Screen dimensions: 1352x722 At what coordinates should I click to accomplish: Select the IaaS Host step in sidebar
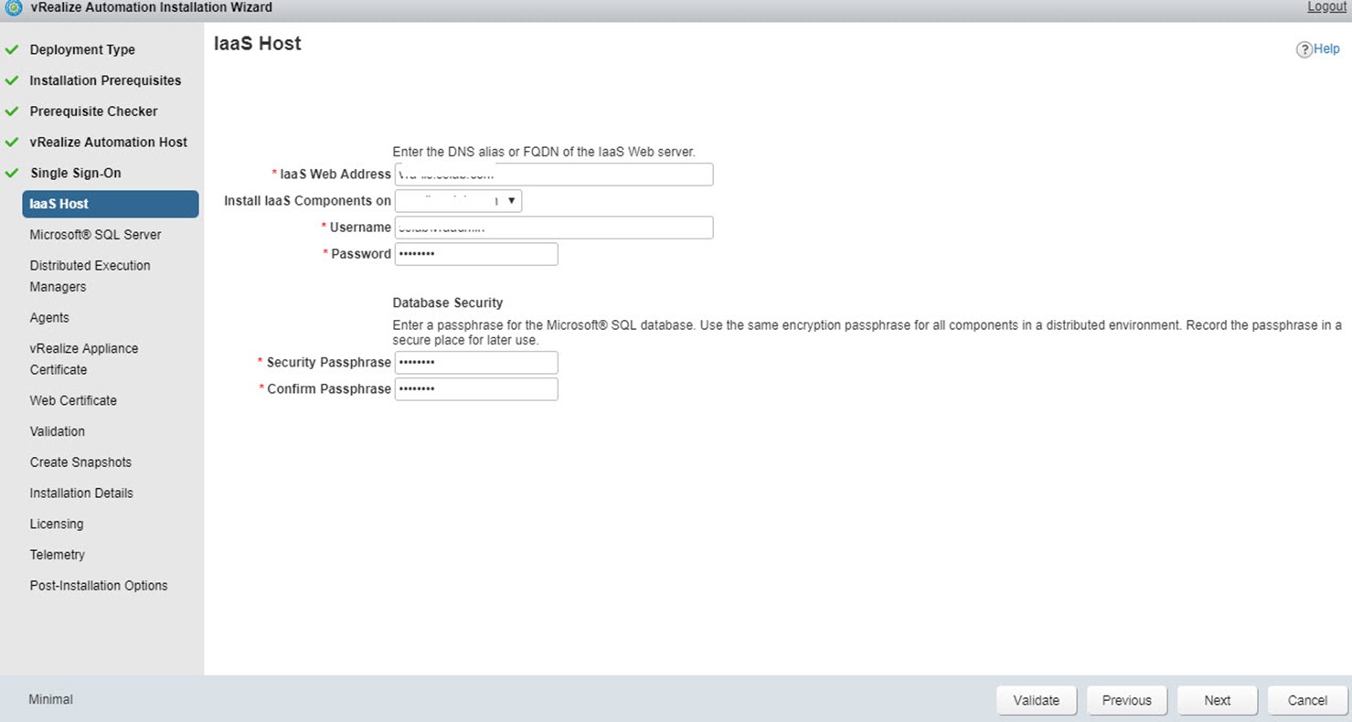[x=110, y=204]
